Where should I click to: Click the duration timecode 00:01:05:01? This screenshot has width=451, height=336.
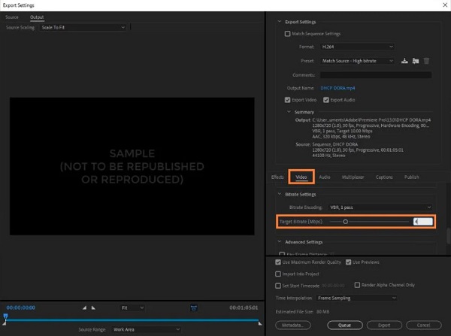pos(244,307)
